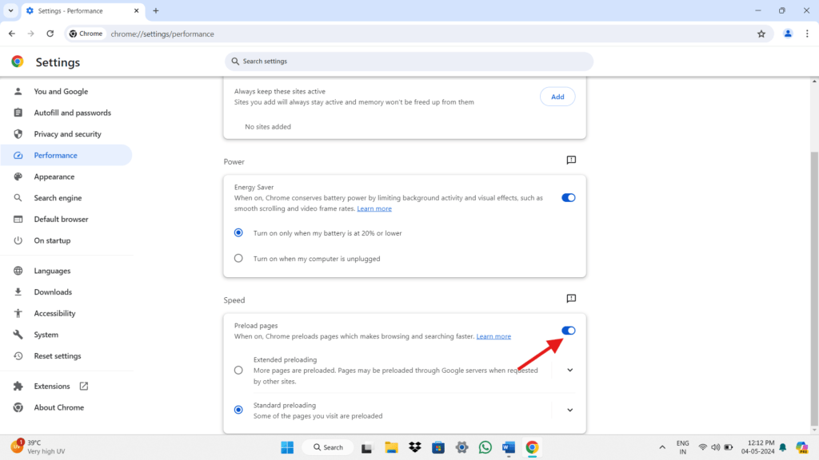Open the profile avatar menu
Image resolution: width=819 pixels, height=460 pixels.
[788, 34]
